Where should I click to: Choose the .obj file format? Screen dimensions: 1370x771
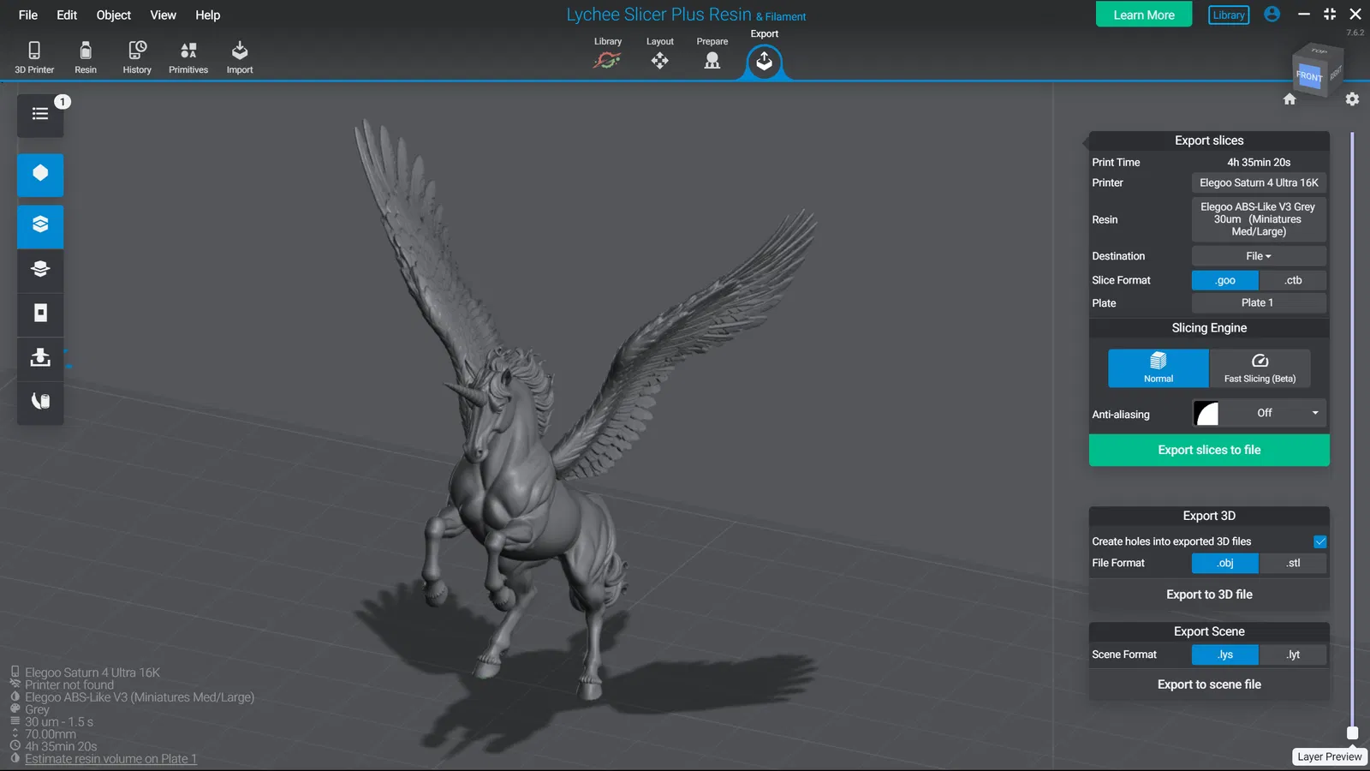click(1225, 563)
